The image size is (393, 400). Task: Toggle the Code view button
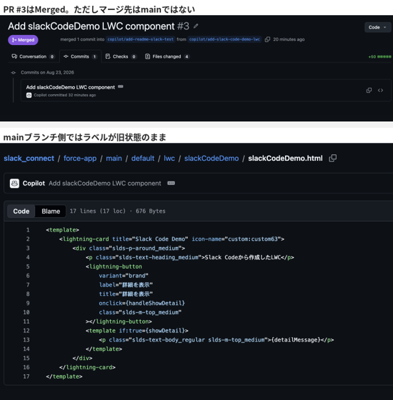(x=21, y=211)
